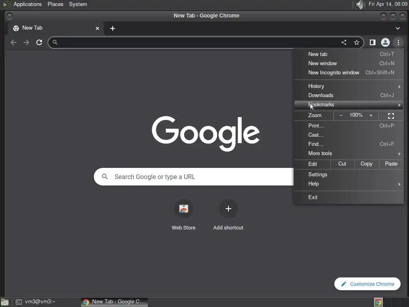Open the side panel icon
The image size is (409, 307).
(x=373, y=42)
